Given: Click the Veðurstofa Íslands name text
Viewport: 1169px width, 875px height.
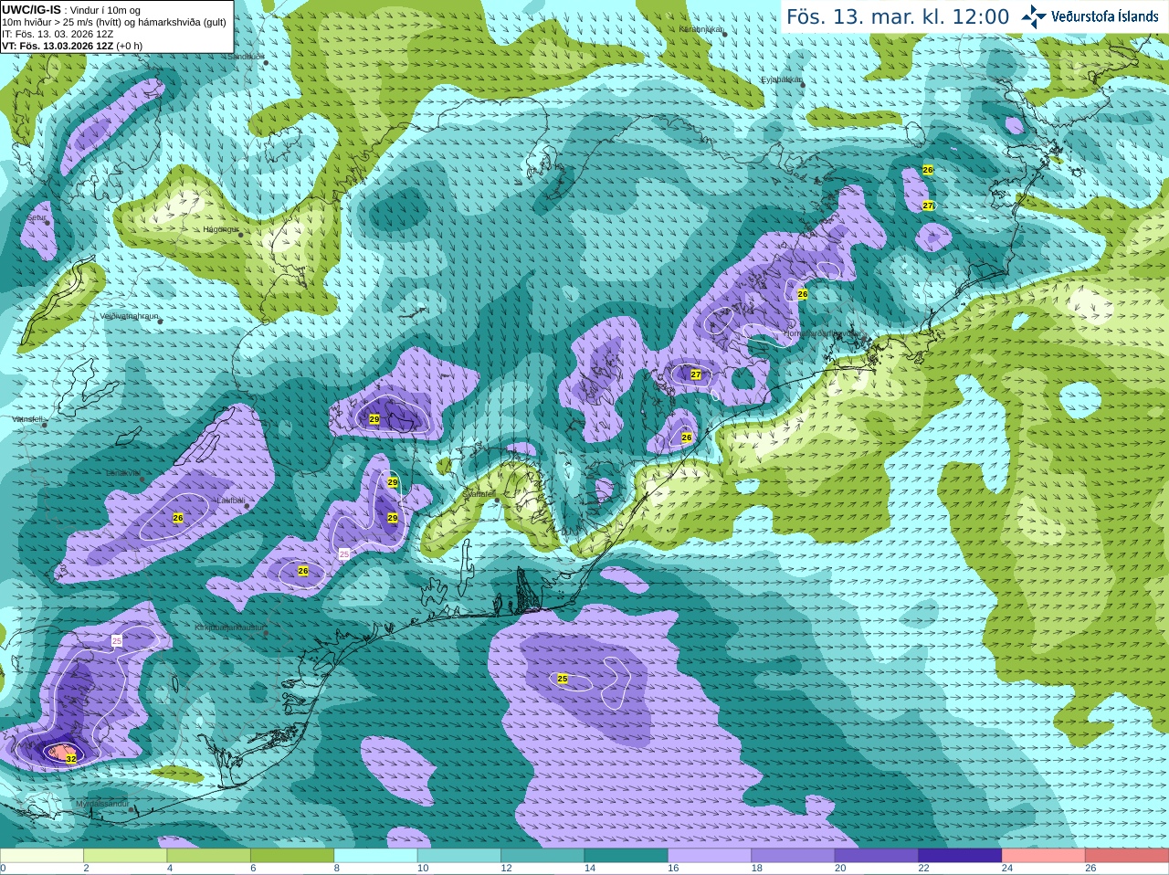Looking at the screenshot, I should pos(1105,16).
